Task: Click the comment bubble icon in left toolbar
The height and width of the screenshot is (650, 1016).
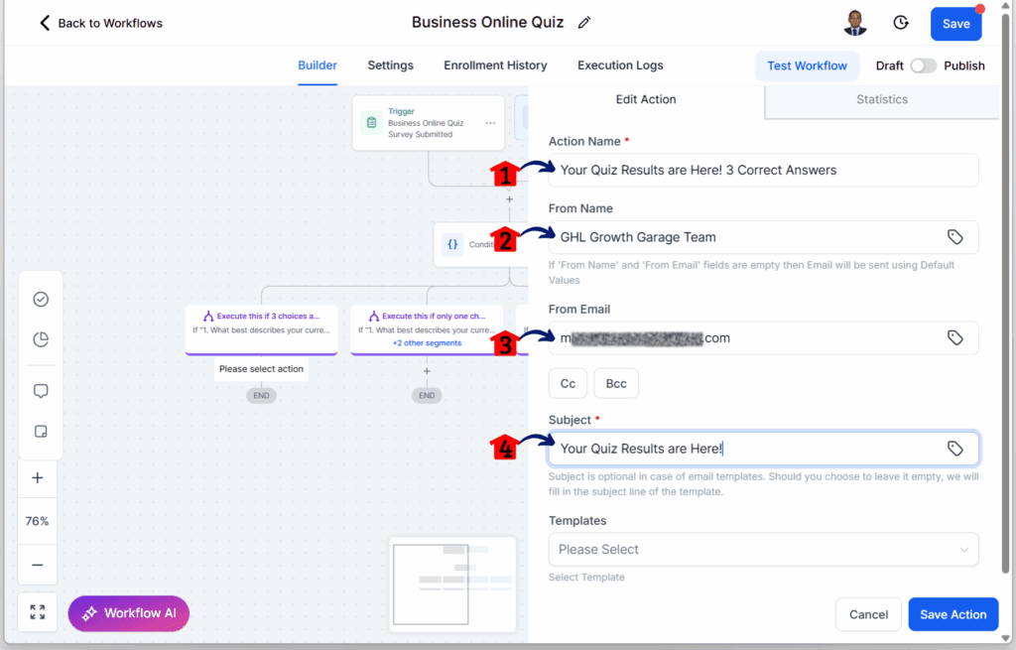Action: pyautogui.click(x=41, y=391)
